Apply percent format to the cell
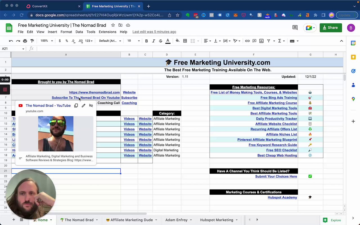 tap(67, 41)
